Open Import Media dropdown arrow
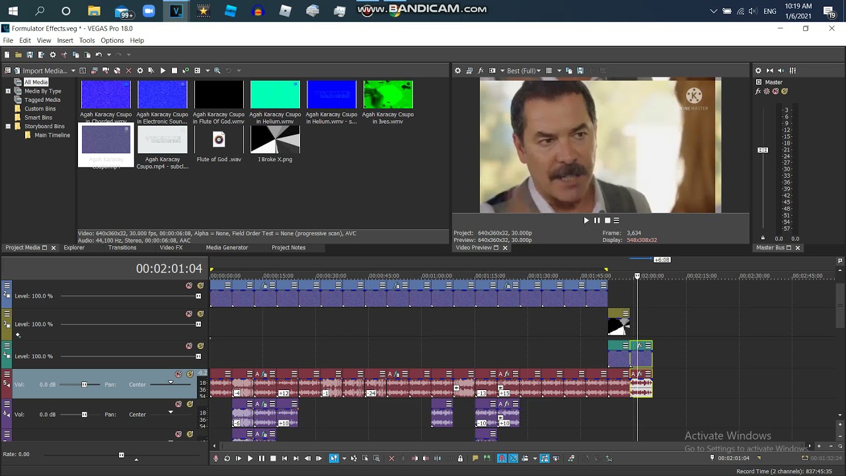Image resolution: width=846 pixels, height=476 pixels. click(x=73, y=71)
